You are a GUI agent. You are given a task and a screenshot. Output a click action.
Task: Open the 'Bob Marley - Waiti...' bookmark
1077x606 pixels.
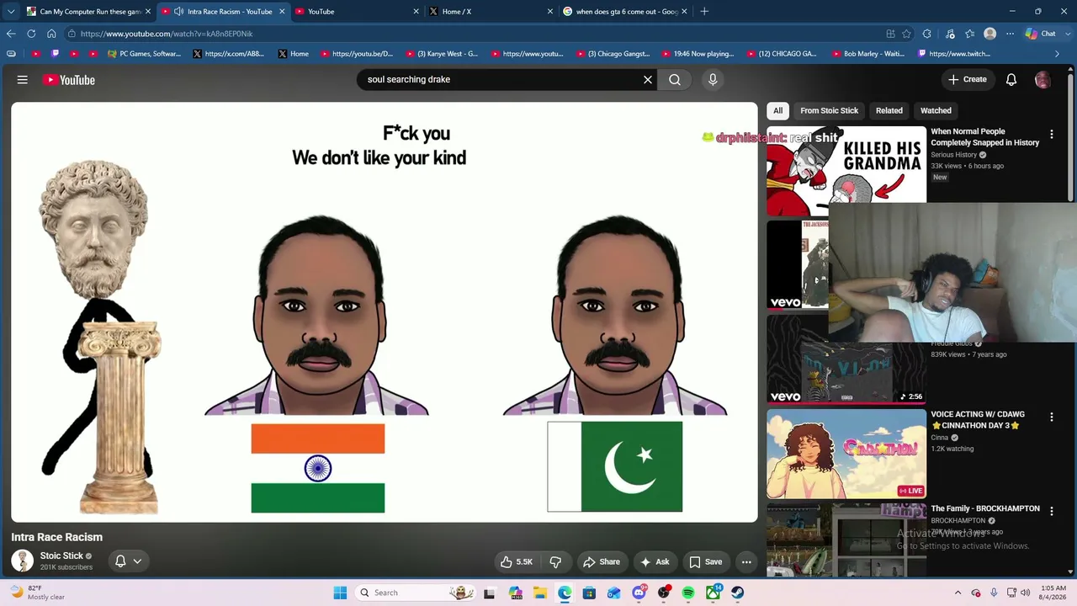[867, 54]
